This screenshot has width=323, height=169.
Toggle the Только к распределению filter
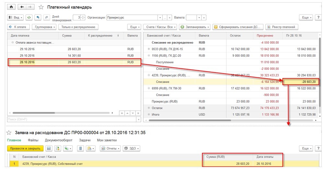(x=78, y=27)
